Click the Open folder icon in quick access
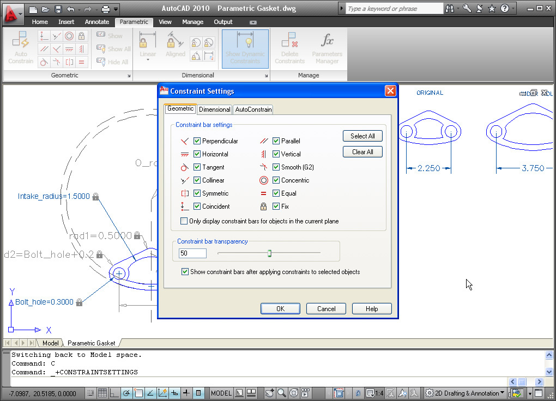Screen dimensions: 556x401 click(x=45, y=9)
